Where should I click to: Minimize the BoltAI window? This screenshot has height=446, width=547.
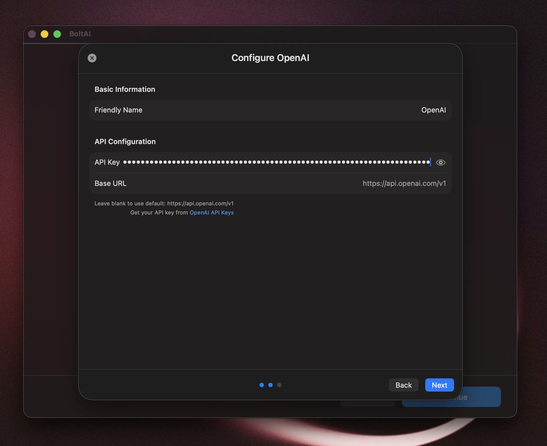pyautogui.click(x=45, y=34)
